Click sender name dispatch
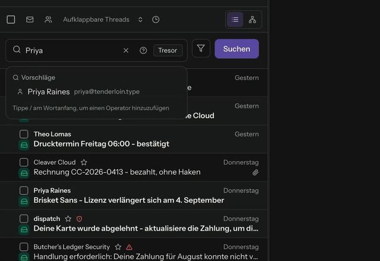 [x=47, y=219]
